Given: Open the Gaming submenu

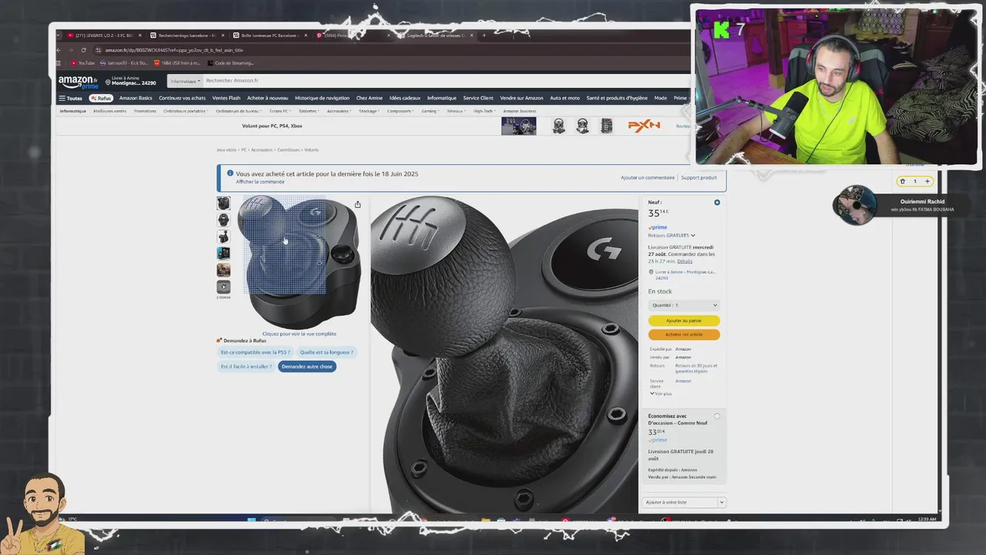Looking at the screenshot, I should coord(430,111).
